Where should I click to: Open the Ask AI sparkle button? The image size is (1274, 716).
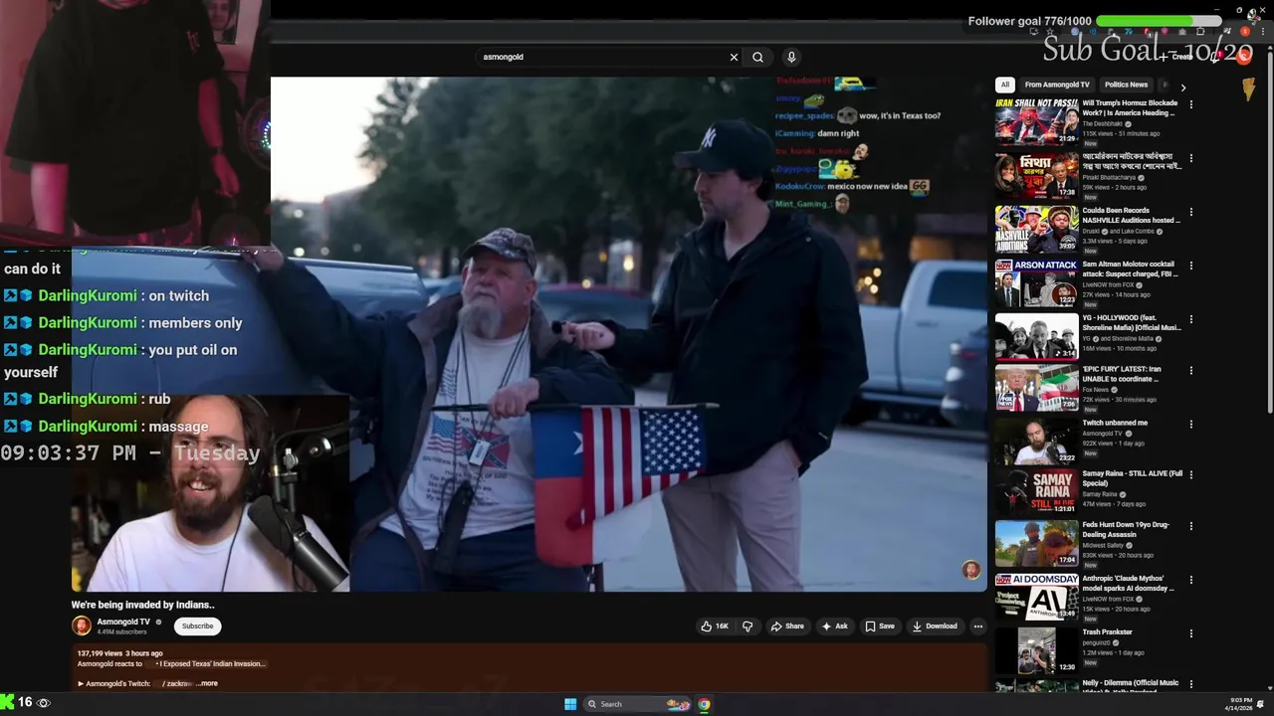(x=834, y=626)
